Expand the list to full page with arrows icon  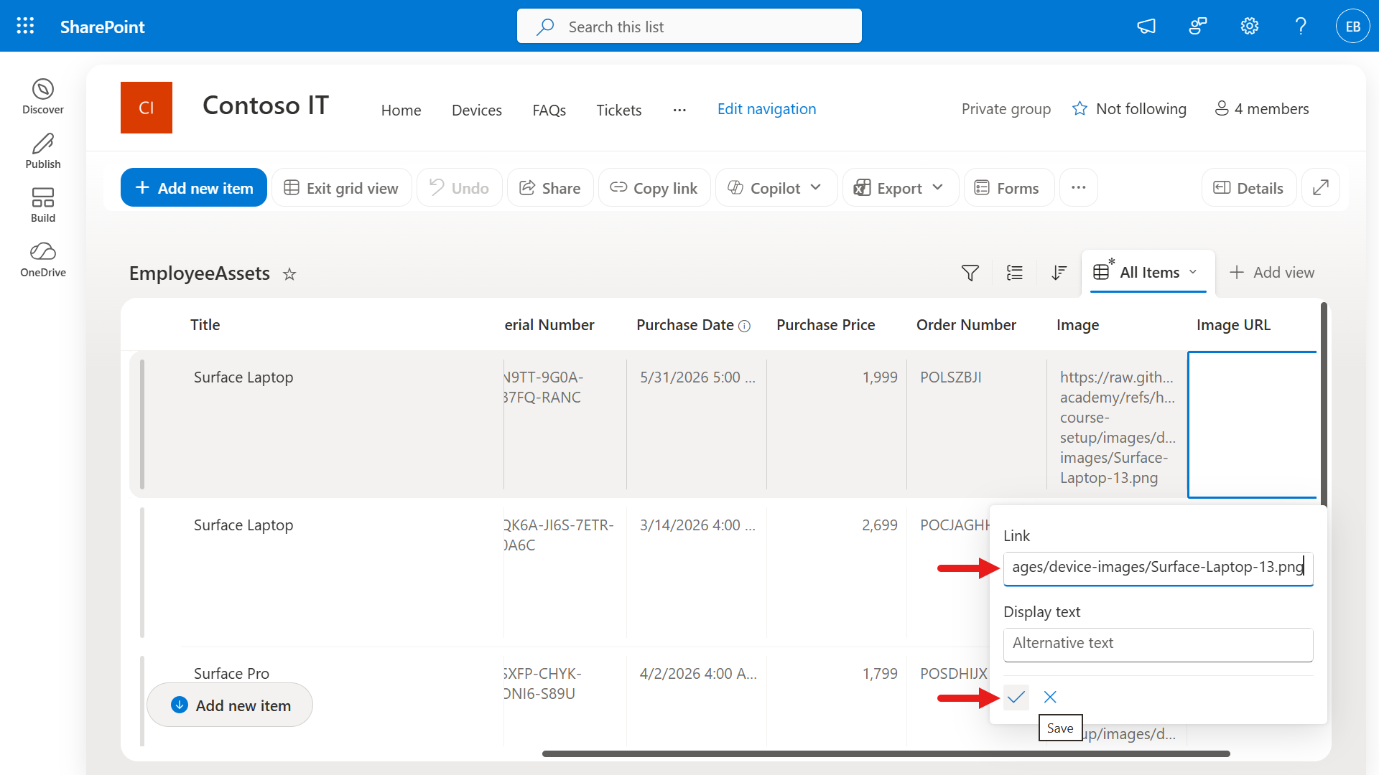tap(1321, 187)
